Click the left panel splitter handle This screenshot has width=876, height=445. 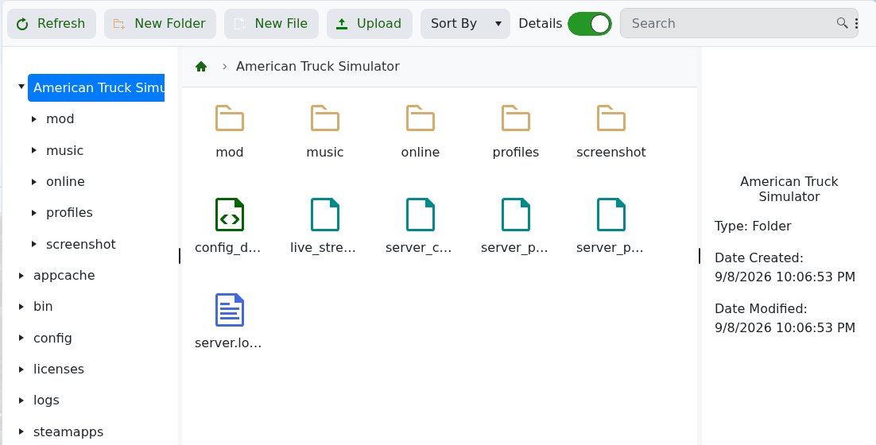tap(180, 256)
